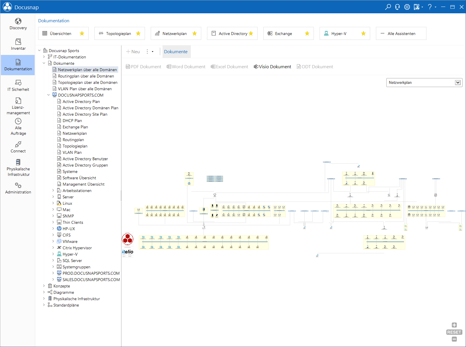Open the Connect module
This screenshot has height=347, width=466.
[18, 147]
